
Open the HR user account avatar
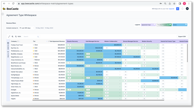coord(187,9)
